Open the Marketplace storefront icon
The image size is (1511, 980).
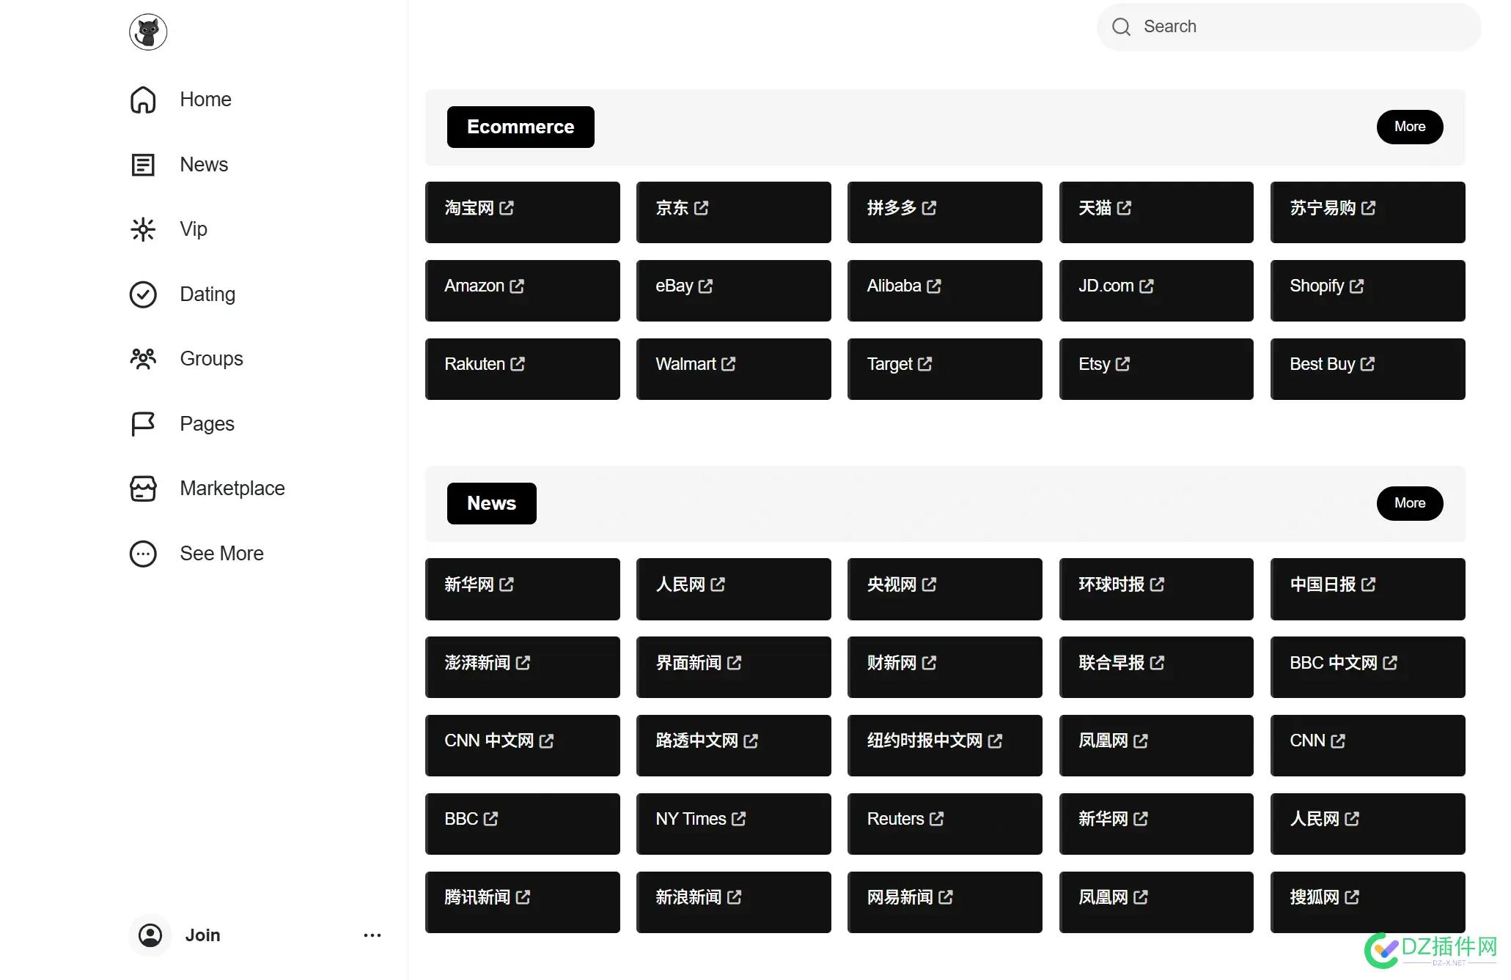143,489
